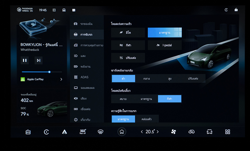250x151 pixels.
Task: Open the ADAS settings menu
Action: coord(84,77)
